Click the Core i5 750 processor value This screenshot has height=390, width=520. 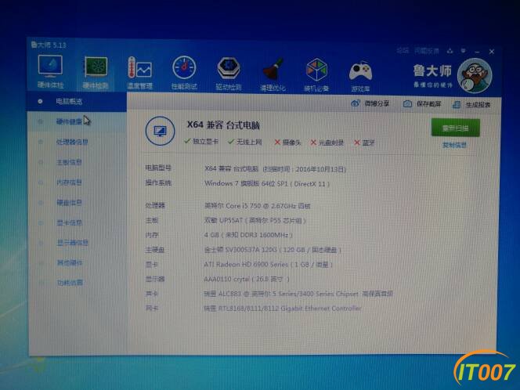point(258,206)
